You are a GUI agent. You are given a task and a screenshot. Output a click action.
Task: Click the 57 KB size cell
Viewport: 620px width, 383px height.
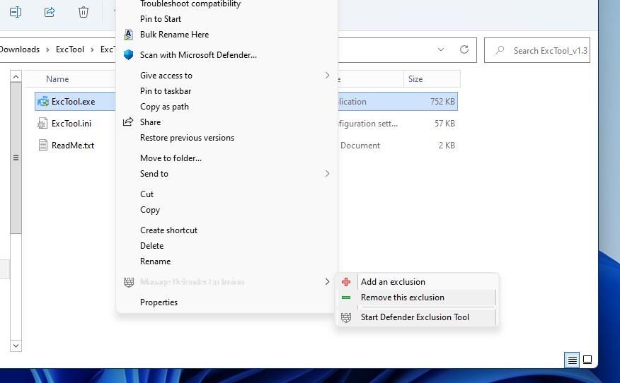point(444,124)
